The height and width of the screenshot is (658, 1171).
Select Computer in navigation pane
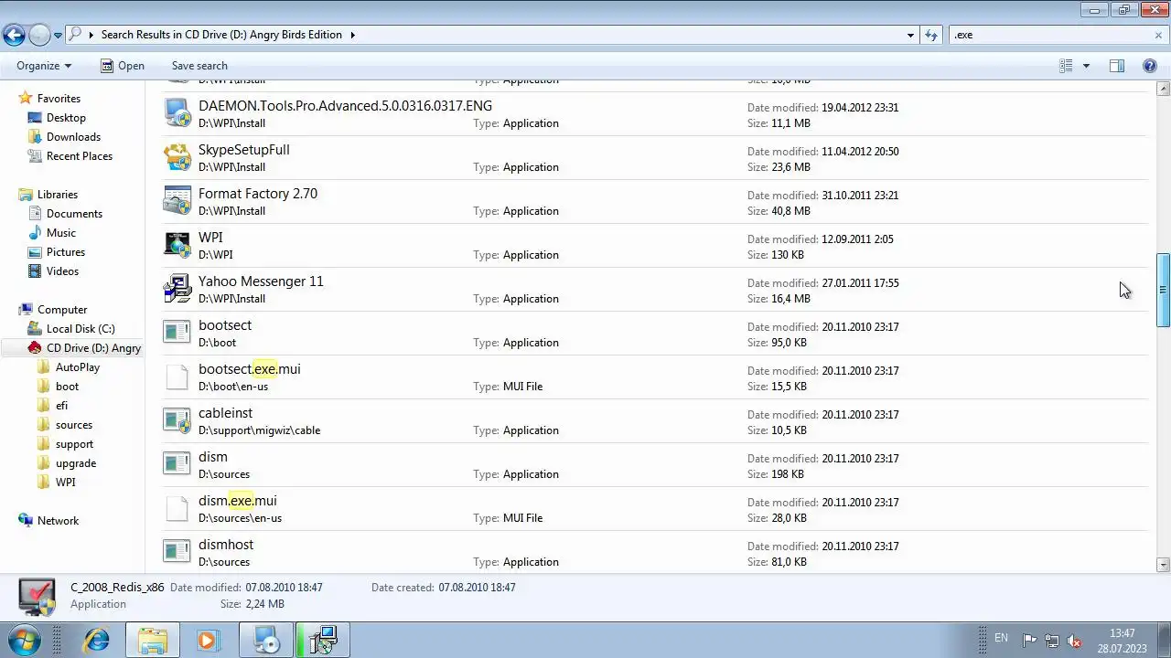(x=62, y=310)
